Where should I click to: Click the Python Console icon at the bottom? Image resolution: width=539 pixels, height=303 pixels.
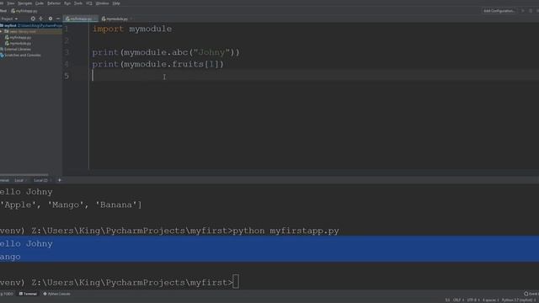coord(45,294)
